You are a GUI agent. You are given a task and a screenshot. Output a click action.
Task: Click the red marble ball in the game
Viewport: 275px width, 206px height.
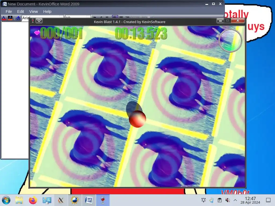point(137,119)
